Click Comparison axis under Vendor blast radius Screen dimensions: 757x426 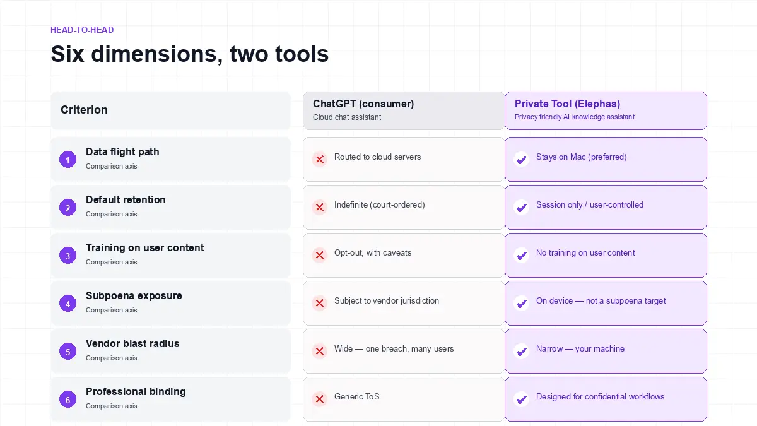click(x=112, y=358)
